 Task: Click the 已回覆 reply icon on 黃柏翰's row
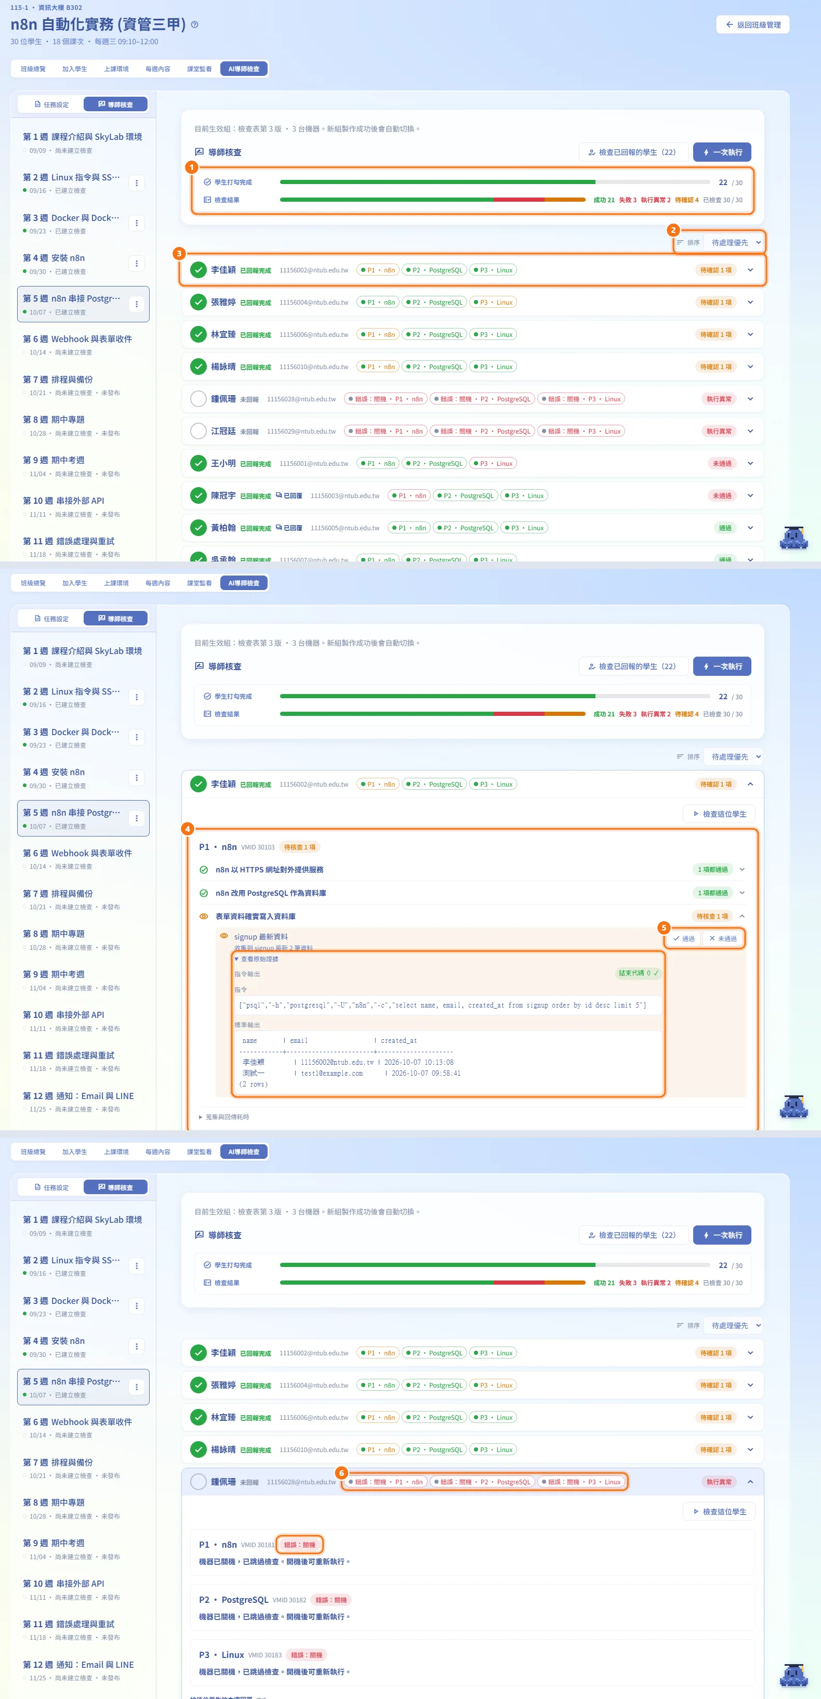tap(279, 528)
